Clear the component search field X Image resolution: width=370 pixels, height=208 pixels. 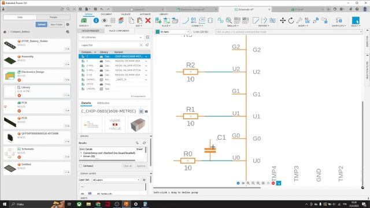pos(141,45)
